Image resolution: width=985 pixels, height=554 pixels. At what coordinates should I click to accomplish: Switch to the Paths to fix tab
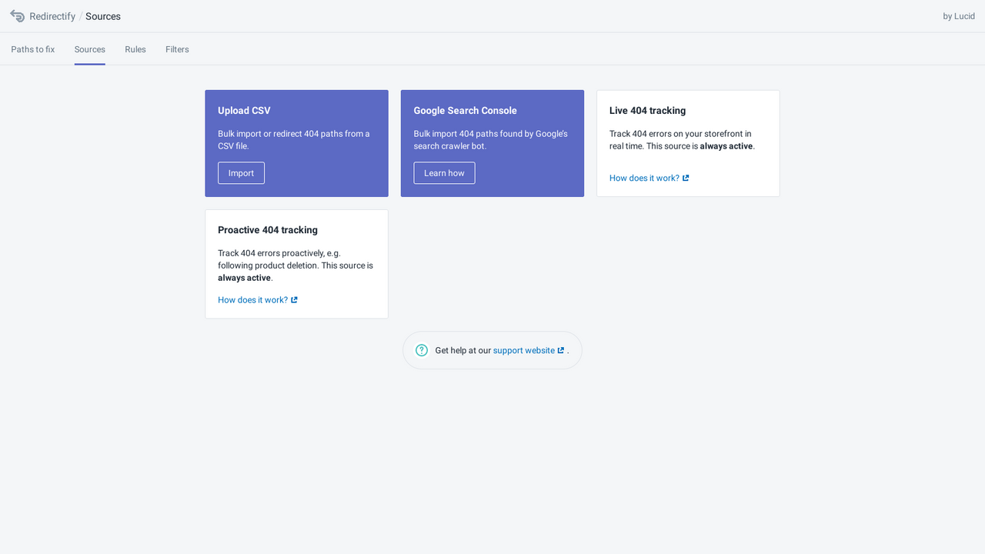32,48
